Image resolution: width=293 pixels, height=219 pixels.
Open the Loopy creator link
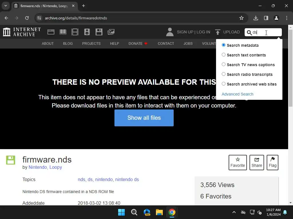[56, 167]
